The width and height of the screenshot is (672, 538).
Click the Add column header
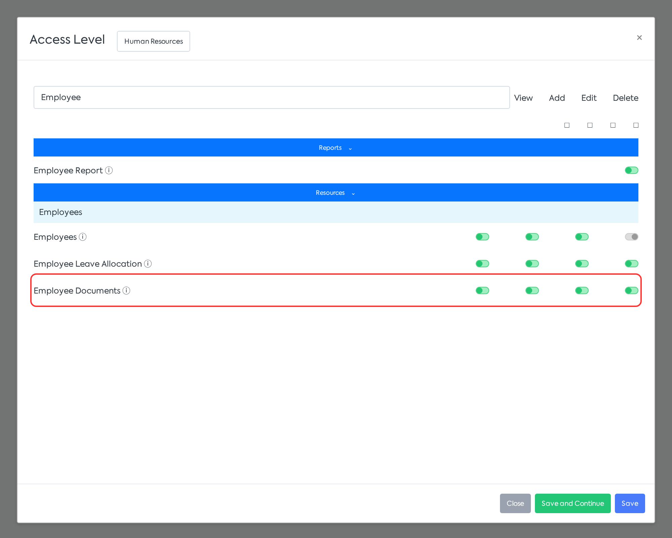click(x=557, y=98)
